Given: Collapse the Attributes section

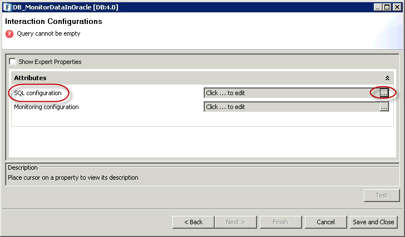Looking at the screenshot, I should point(387,78).
